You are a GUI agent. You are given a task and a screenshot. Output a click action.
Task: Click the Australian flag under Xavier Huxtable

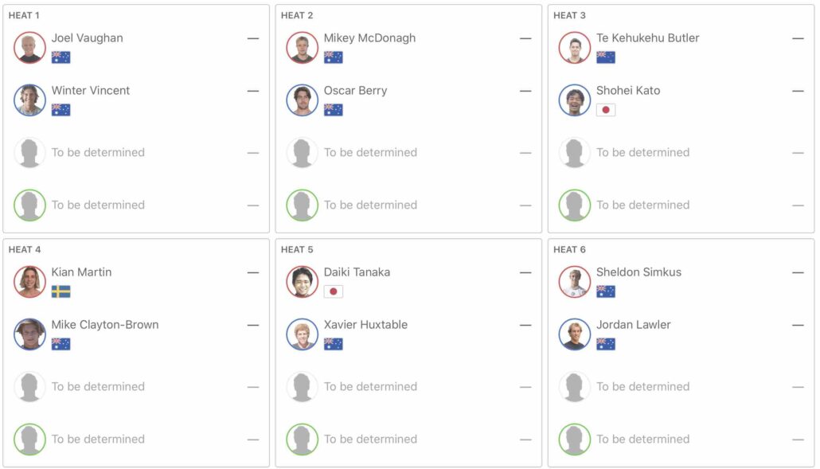pos(333,344)
